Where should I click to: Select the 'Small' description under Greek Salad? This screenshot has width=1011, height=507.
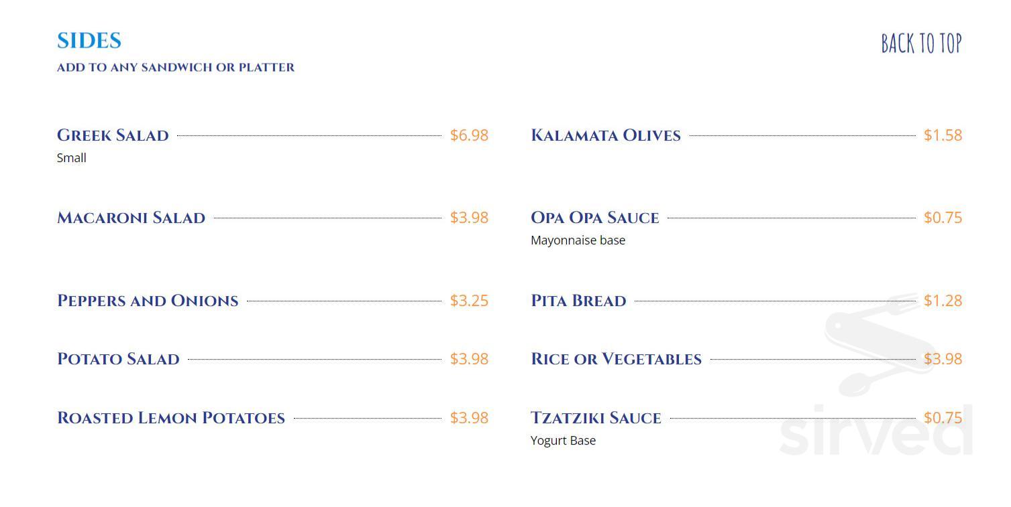(72, 158)
